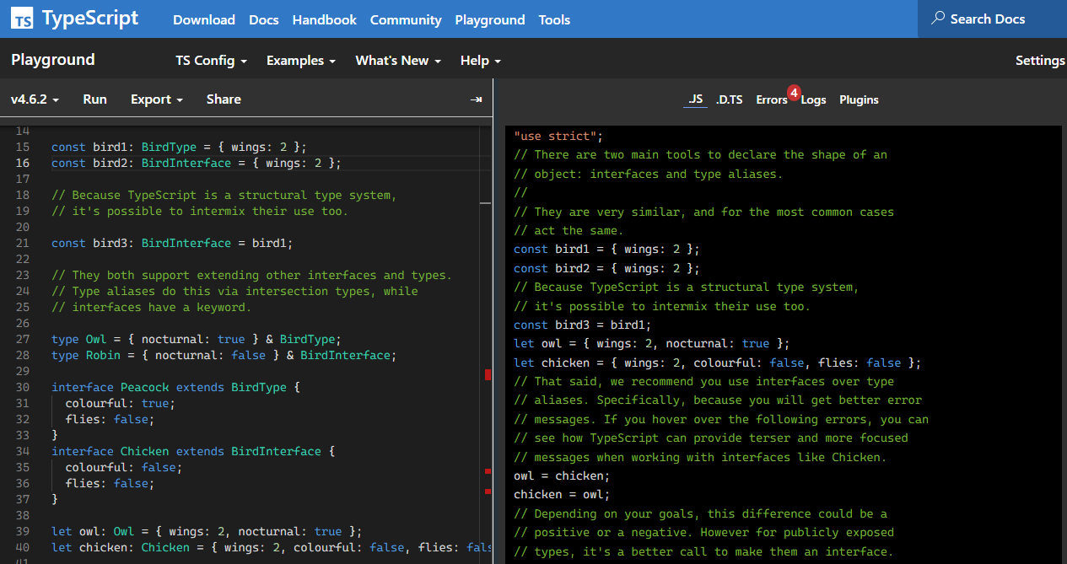Viewport: 1067px width, 564px height.
Task: Click 'interface Peacock extends BirdType' line
Action: click(x=175, y=387)
